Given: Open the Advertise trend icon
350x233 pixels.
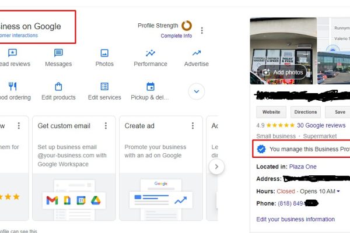Looking at the screenshot, I should pos(197,53).
